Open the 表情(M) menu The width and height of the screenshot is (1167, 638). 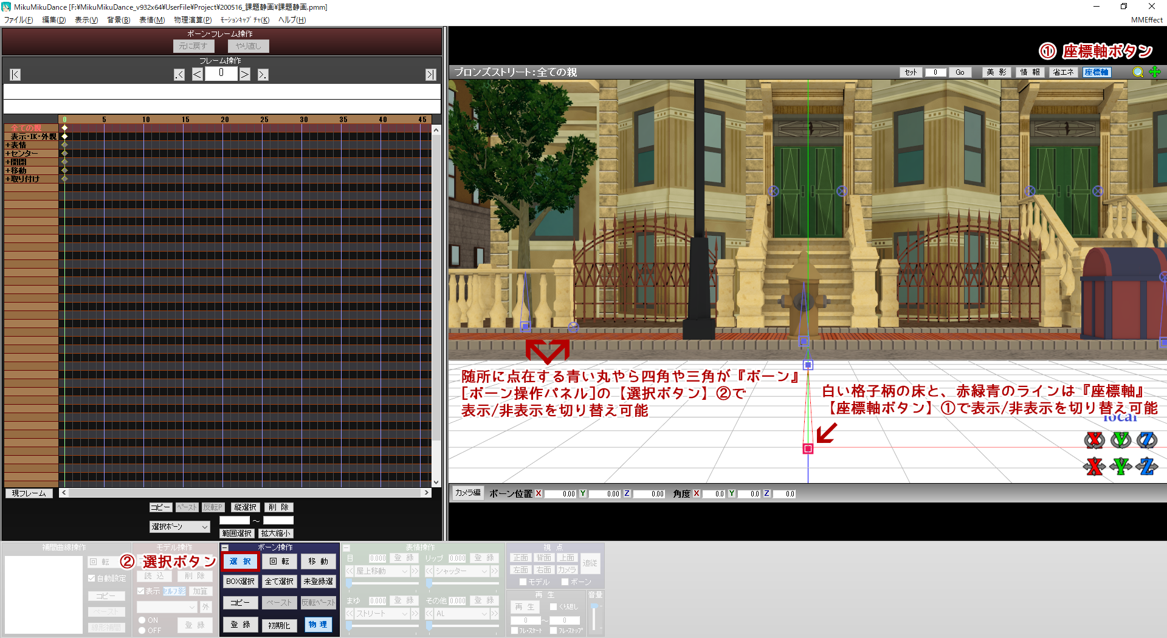(x=151, y=20)
